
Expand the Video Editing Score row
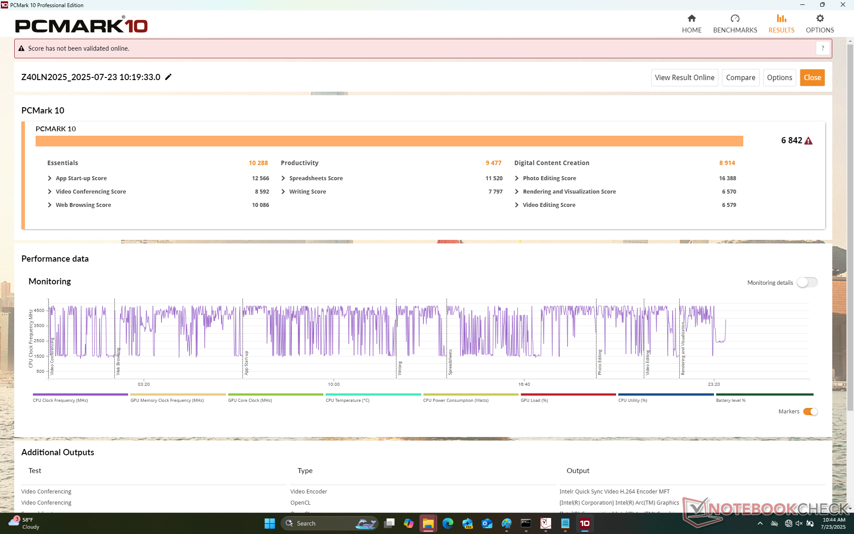(x=517, y=205)
